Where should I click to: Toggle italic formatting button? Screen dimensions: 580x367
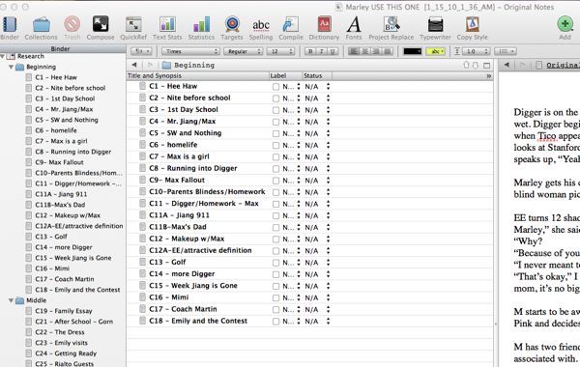coord(322,51)
